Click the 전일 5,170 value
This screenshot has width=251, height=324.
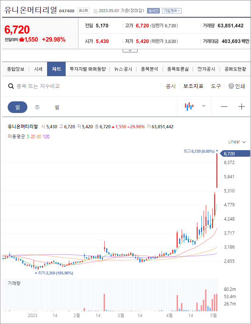pyautogui.click(x=102, y=26)
